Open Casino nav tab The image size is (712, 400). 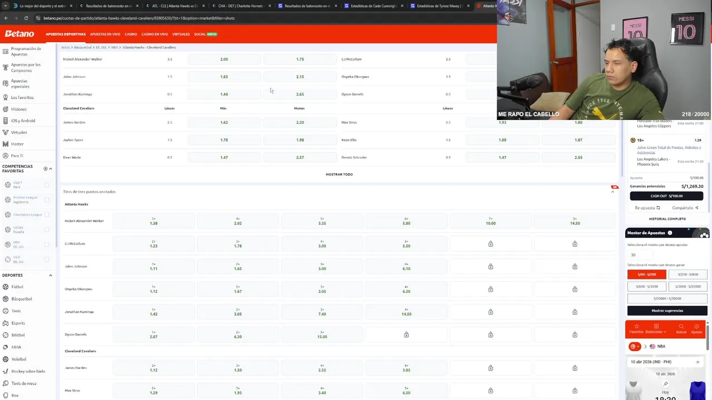pyautogui.click(x=131, y=34)
